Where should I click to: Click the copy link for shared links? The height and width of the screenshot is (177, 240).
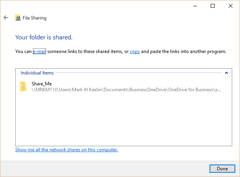[x=135, y=51]
